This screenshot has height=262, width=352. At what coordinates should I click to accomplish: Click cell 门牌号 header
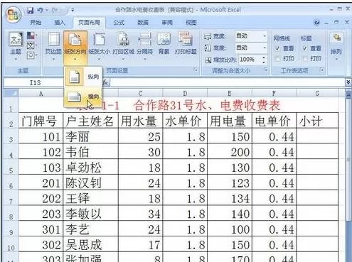(x=41, y=121)
